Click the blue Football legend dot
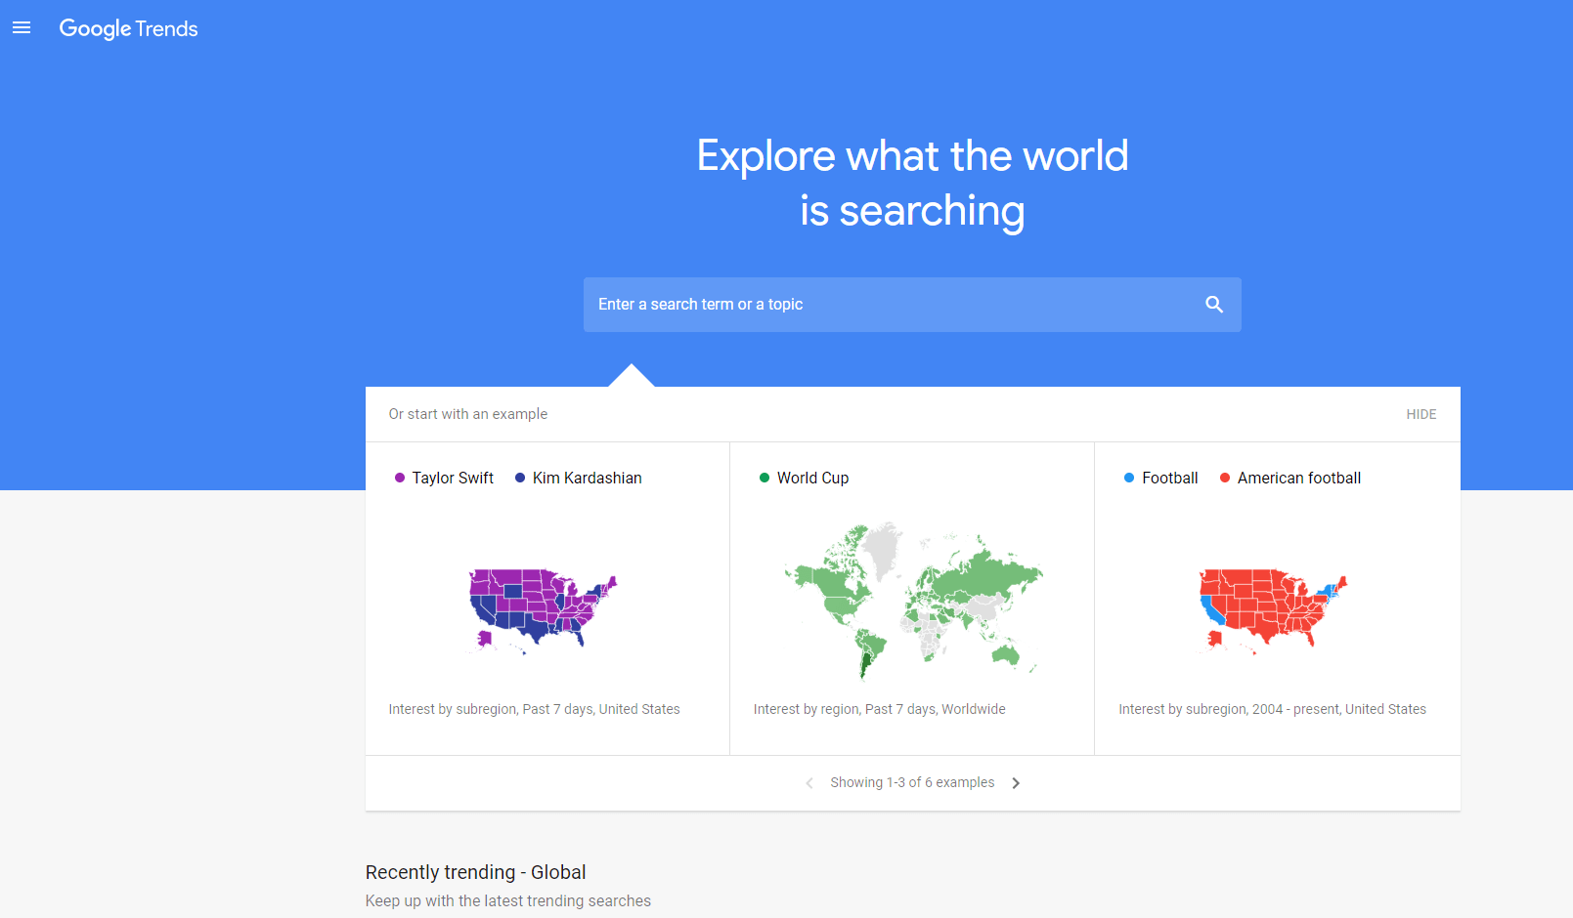The height and width of the screenshot is (918, 1573). coord(1129,478)
